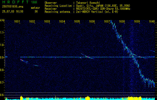Click the 0.6 kHz axis label
Viewport: 157px width, 100px height.
[2, 95]
